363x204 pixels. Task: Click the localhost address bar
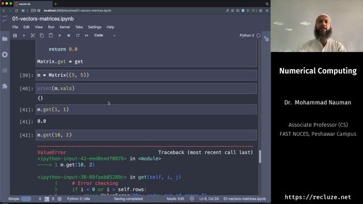(77, 11)
